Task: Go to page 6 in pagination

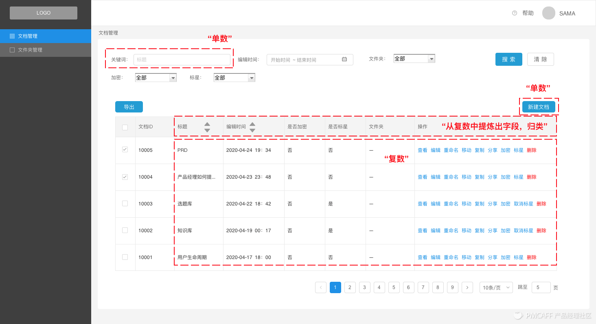Action: click(x=409, y=287)
